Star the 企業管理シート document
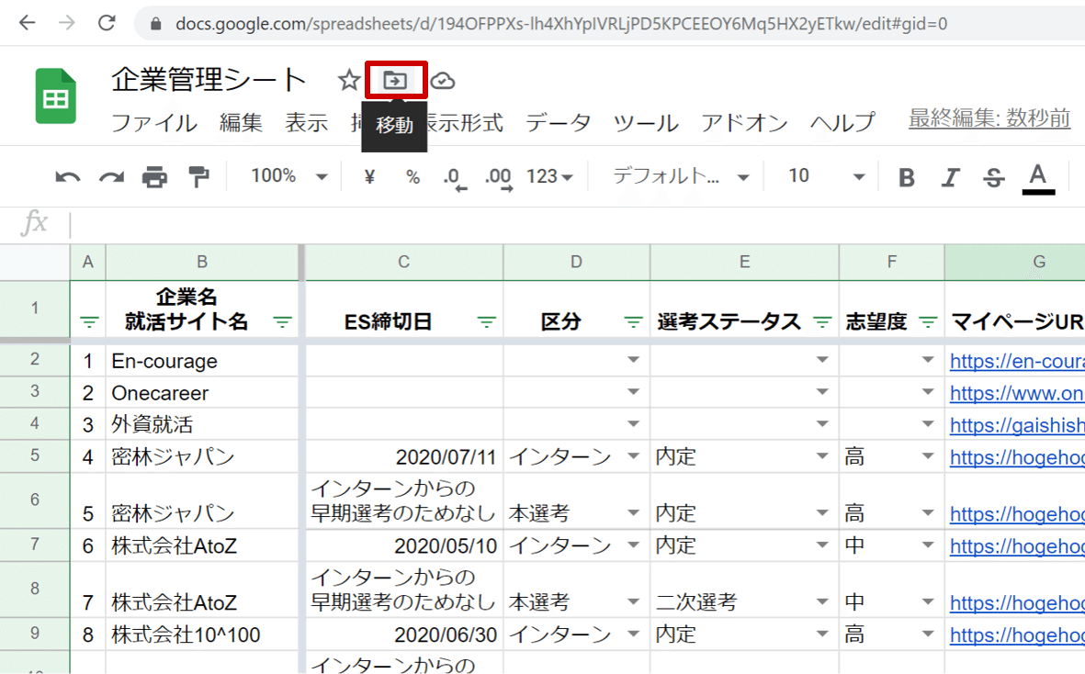Screen dimensions: 1085x674 (x=349, y=80)
